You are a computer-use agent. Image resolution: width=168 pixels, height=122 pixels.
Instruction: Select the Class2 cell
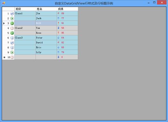(x=25, y=28)
